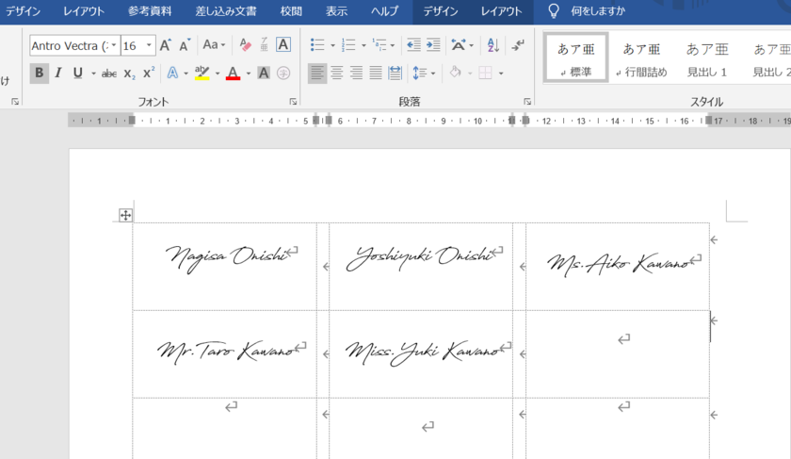Open Paragraph dialog launcher
Screen dimensions: 791x459
tap(527, 102)
